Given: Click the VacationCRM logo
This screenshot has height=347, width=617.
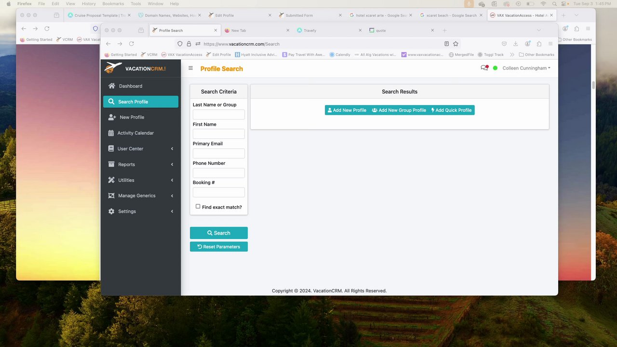Looking at the screenshot, I should [x=135, y=68].
